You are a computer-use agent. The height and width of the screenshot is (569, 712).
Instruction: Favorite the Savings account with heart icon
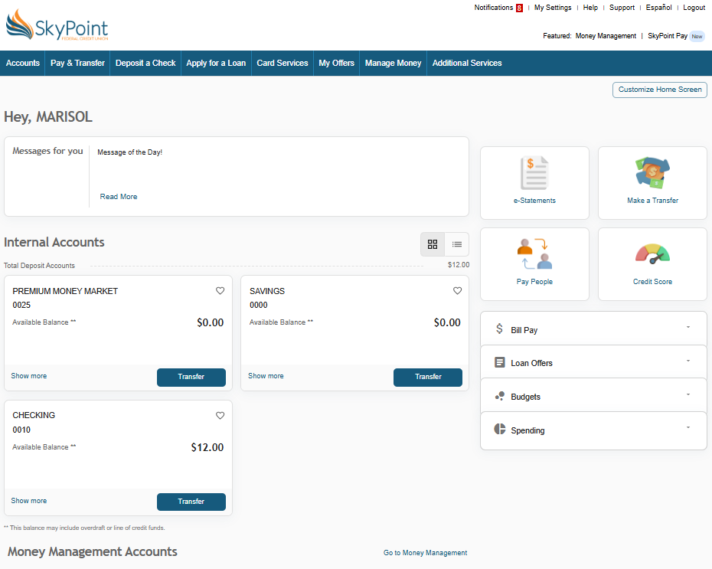(458, 291)
